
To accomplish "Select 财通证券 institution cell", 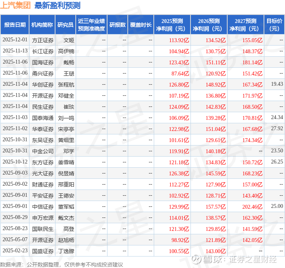I will click(x=43, y=185).
